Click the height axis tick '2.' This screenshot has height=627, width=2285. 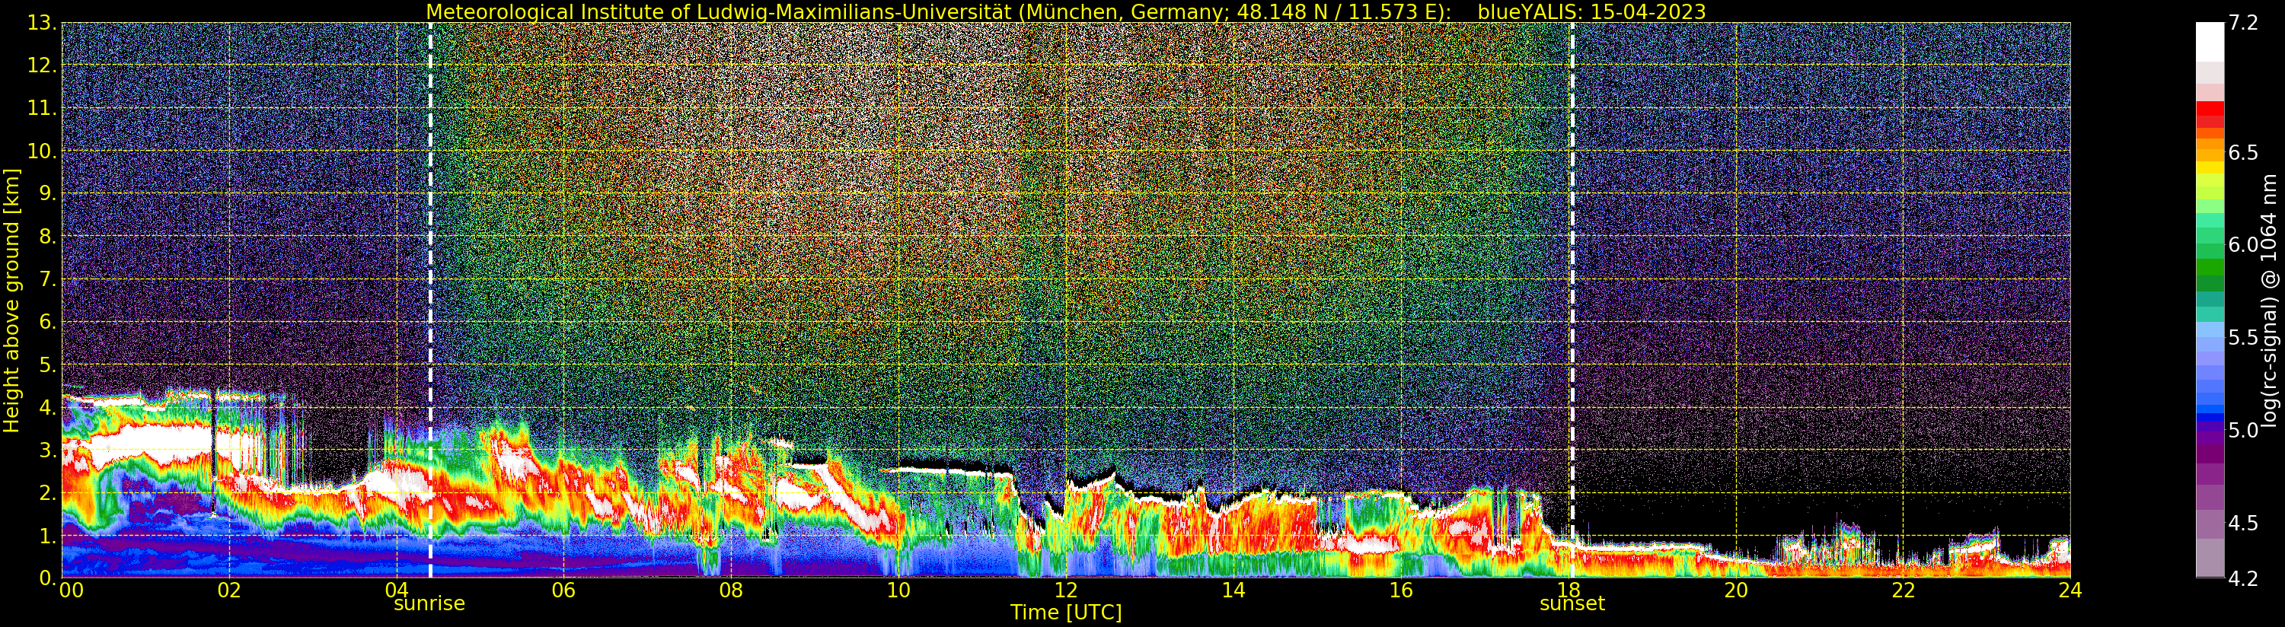click(x=47, y=492)
